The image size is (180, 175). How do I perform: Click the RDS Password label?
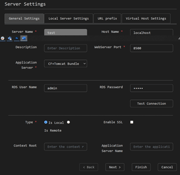(x=111, y=87)
